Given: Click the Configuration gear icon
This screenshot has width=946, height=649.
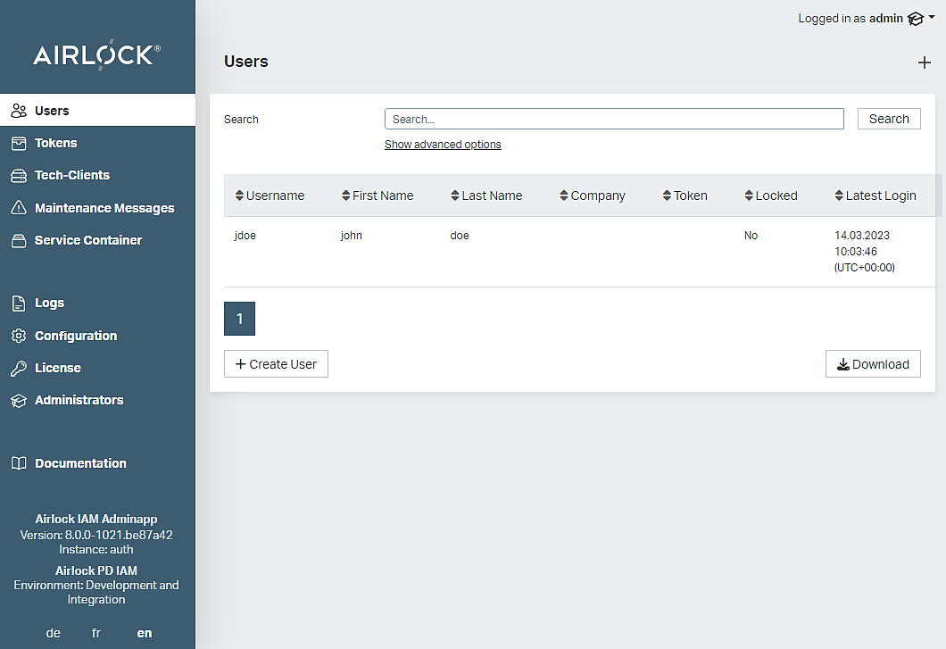Looking at the screenshot, I should click(x=18, y=336).
